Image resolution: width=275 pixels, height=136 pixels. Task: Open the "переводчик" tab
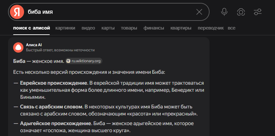(x=211, y=28)
